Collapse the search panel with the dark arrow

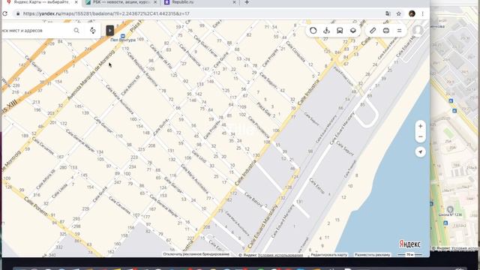[110, 30]
